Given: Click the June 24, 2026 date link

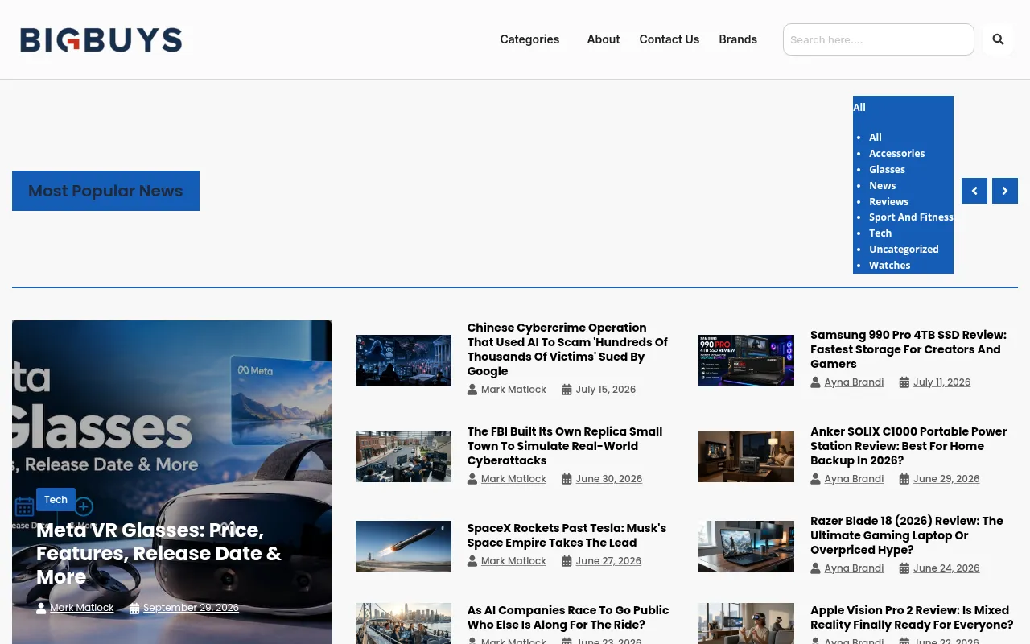Looking at the screenshot, I should coord(946,568).
